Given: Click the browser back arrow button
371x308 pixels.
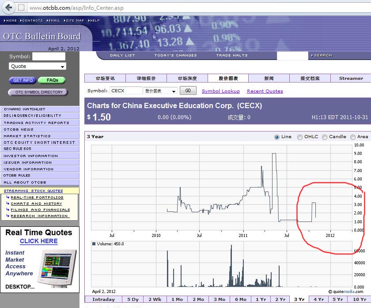Looking at the screenshot, I should coord(8,8).
